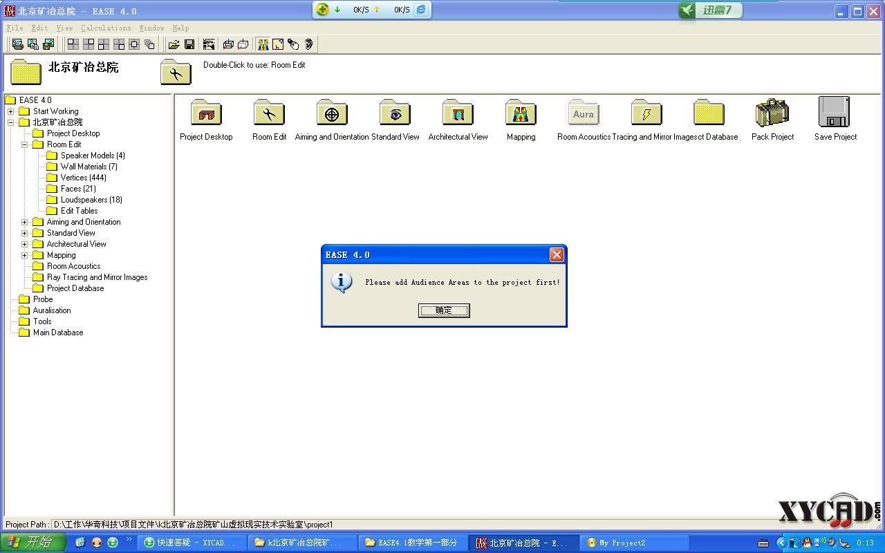Expand the Aiming and Orientation tree node
Image resolution: width=885 pixels, height=553 pixels.
coord(25,222)
